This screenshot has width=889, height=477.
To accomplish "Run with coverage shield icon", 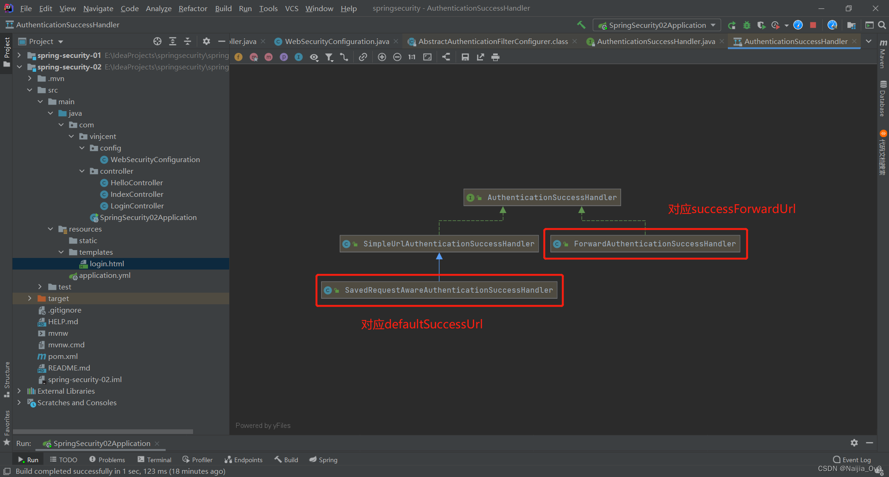I will click(x=761, y=25).
